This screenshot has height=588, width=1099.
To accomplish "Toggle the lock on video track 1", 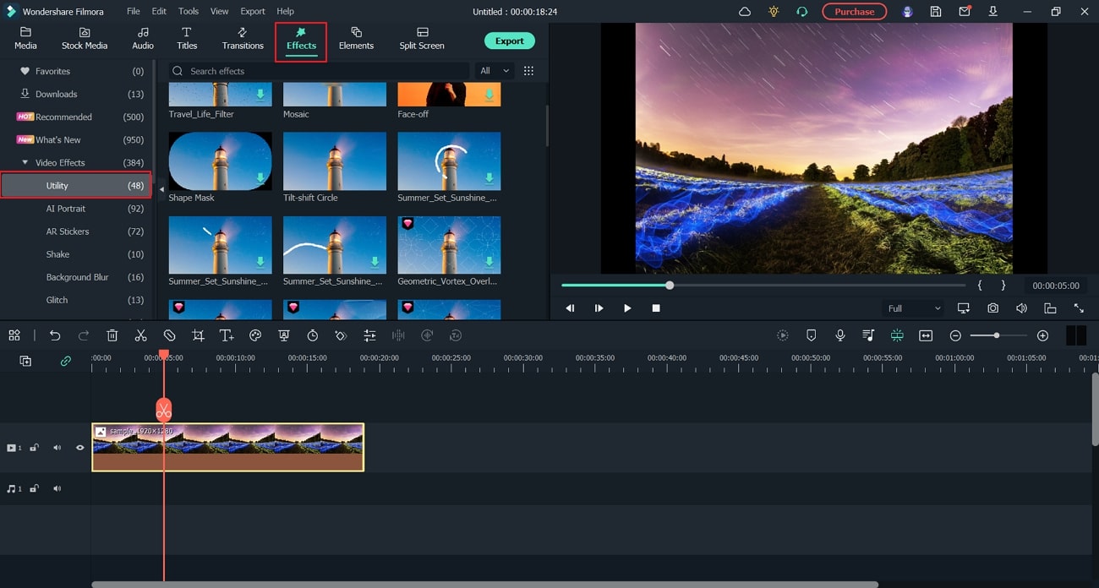I will [x=35, y=448].
